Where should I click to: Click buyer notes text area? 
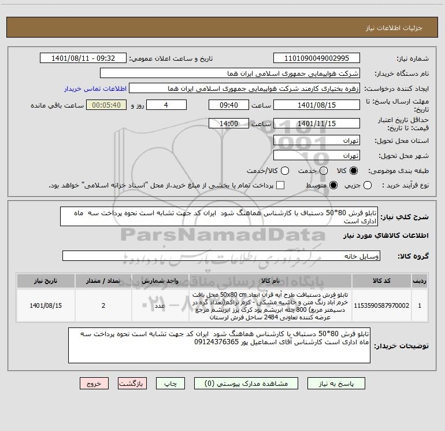point(219,345)
